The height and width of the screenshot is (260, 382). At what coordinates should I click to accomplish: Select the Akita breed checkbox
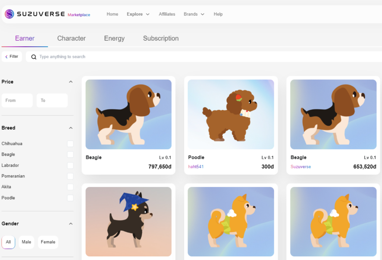pos(70,187)
